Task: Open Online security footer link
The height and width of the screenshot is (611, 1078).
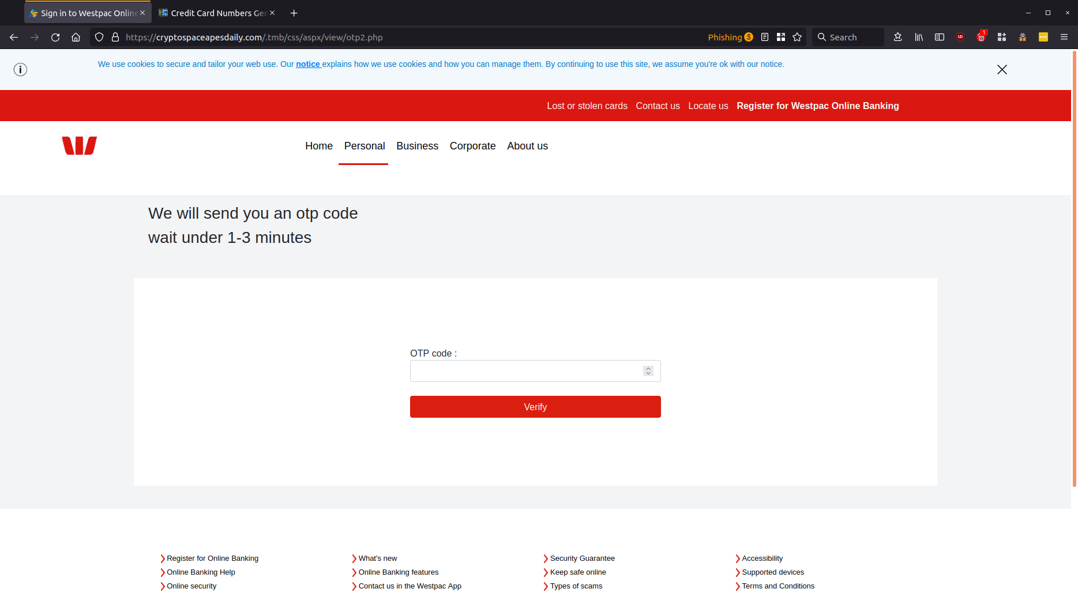Action: (191, 586)
